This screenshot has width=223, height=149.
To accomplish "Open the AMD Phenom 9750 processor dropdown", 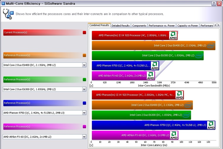I will pyautogui.click(x=84, y=113).
